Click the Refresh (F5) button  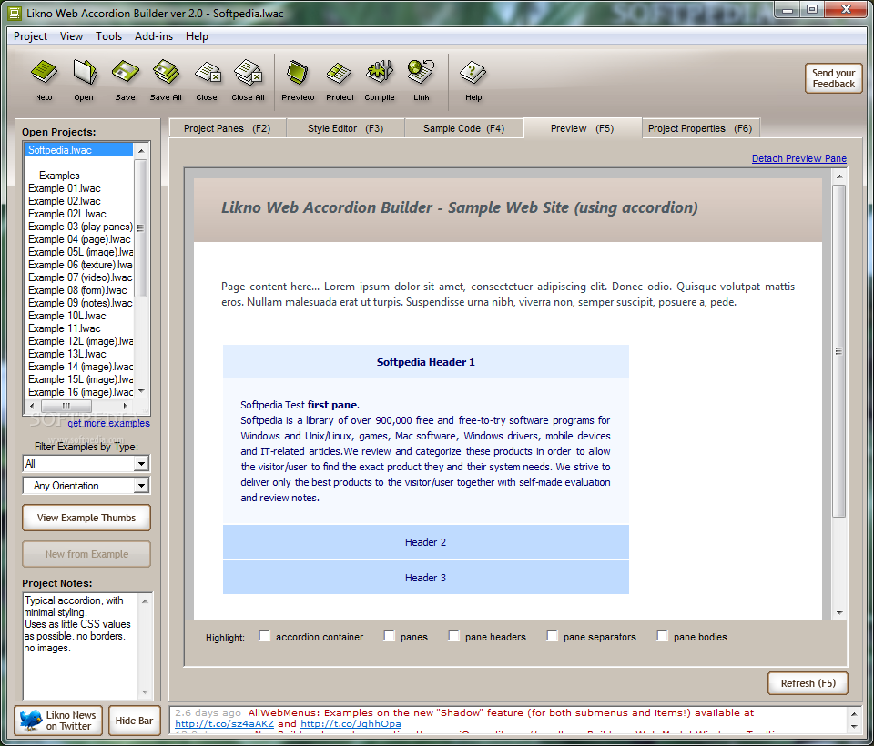coord(808,683)
